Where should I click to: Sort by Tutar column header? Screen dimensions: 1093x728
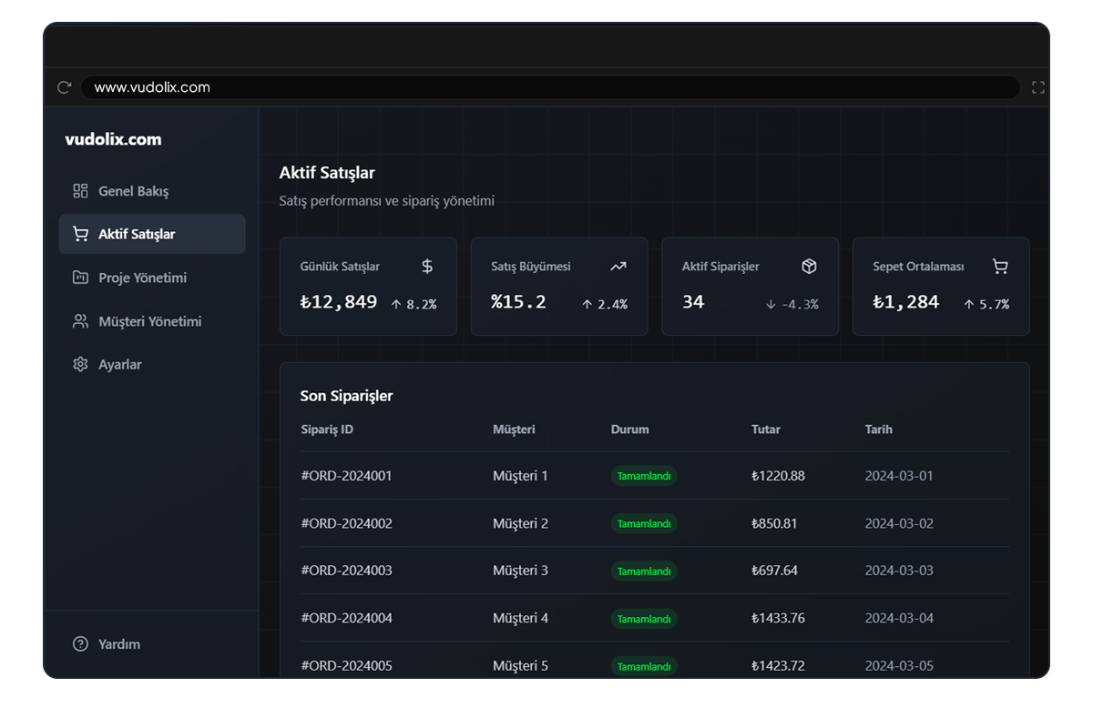[765, 430]
